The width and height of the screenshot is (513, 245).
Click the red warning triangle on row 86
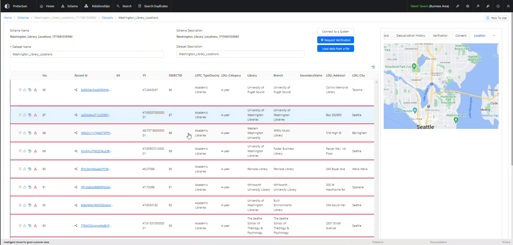[35, 90]
